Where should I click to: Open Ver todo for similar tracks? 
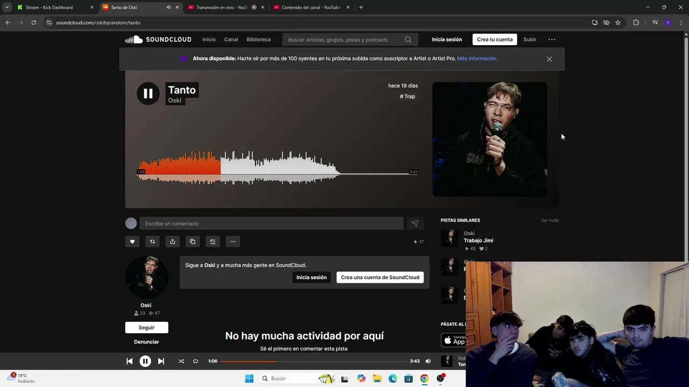tap(550, 220)
